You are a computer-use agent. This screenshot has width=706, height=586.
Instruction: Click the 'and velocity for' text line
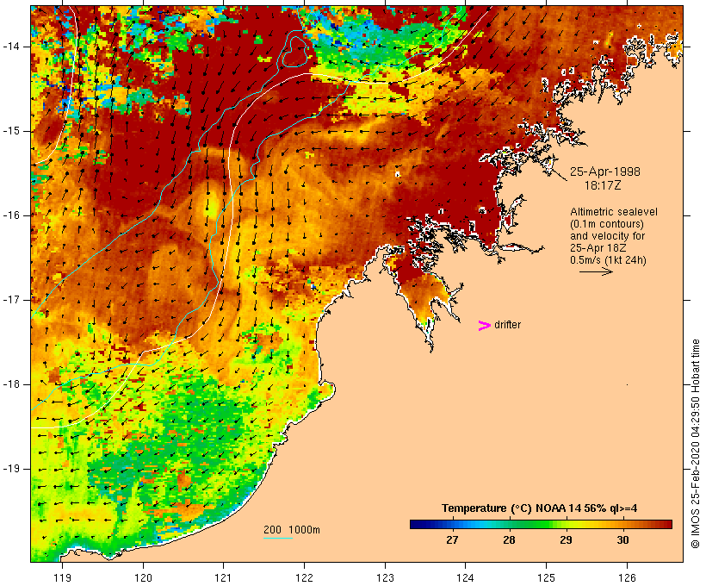coord(607,236)
